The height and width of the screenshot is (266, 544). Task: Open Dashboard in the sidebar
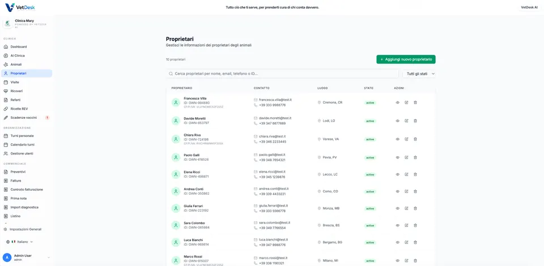(27, 46)
